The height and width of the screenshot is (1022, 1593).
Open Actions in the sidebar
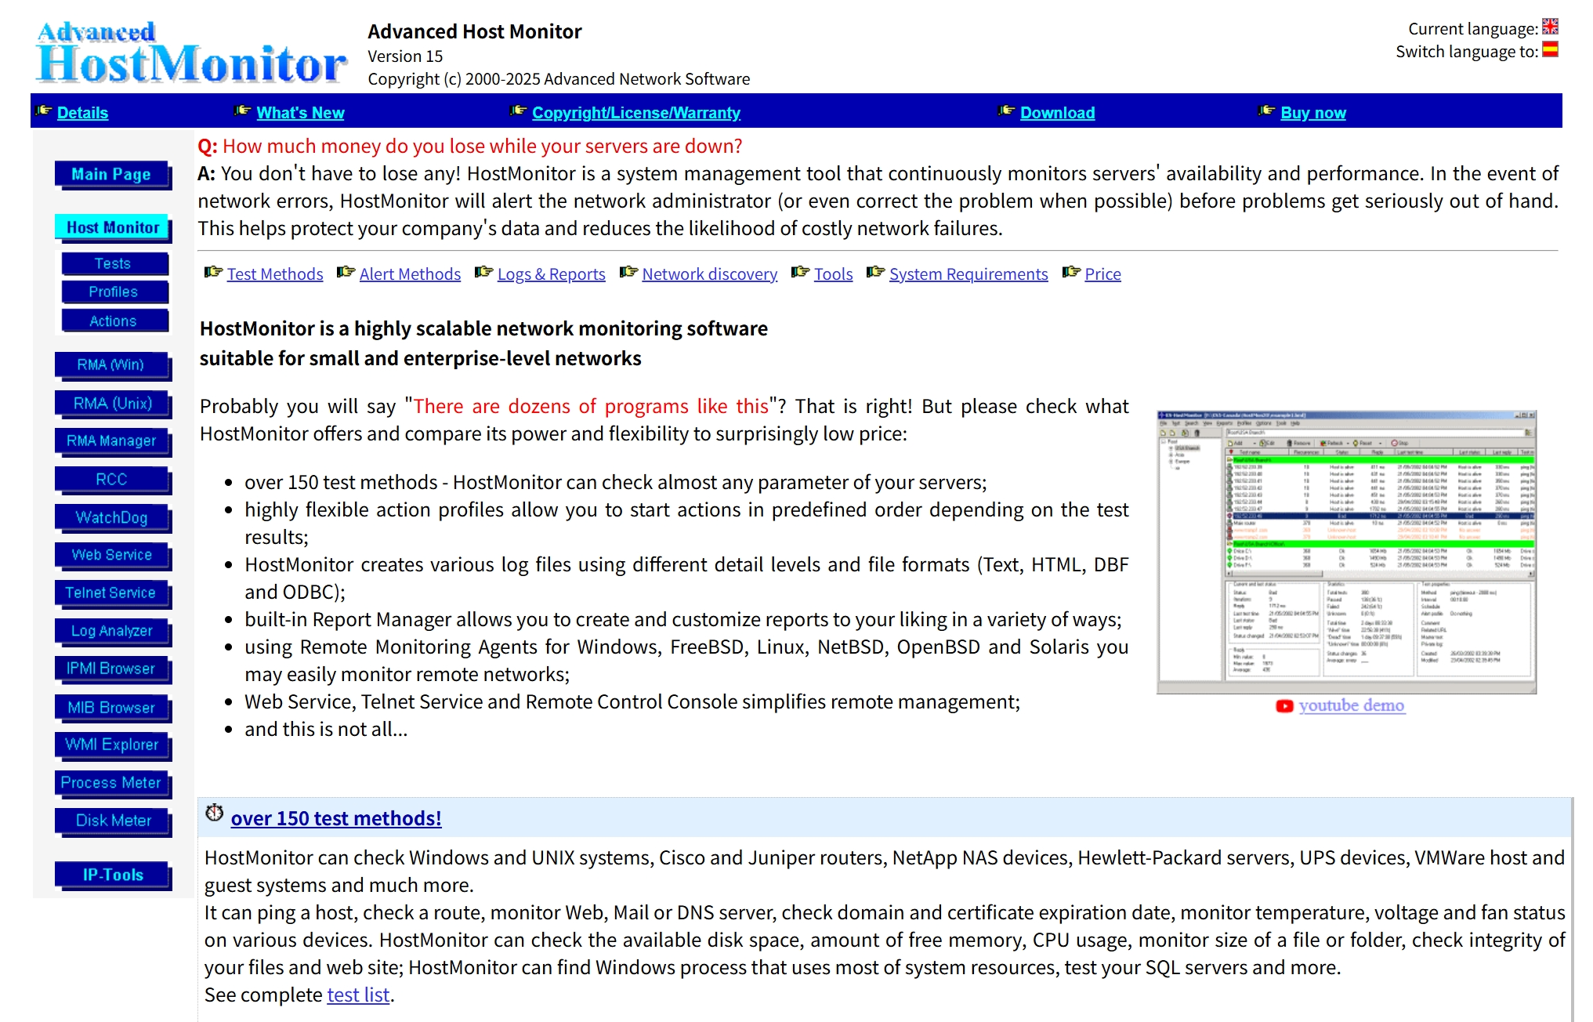point(114,321)
